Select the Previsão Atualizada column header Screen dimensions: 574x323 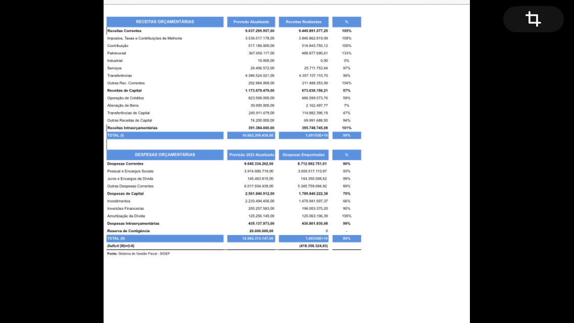(251, 22)
